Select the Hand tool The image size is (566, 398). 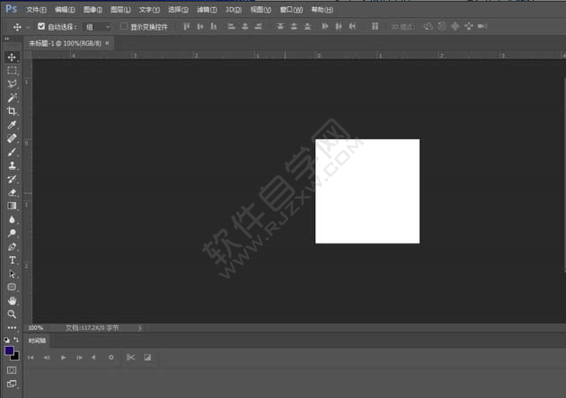pyautogui.click(x=12, y=301)
